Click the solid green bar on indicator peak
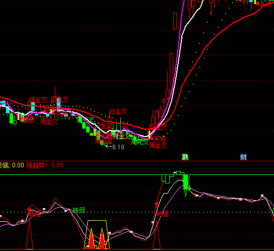Screen dimensions: 274x251 (186, 182)
